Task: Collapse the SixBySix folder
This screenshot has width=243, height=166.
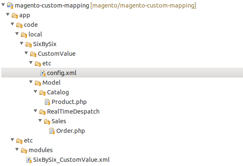Action: pos(21,43)
